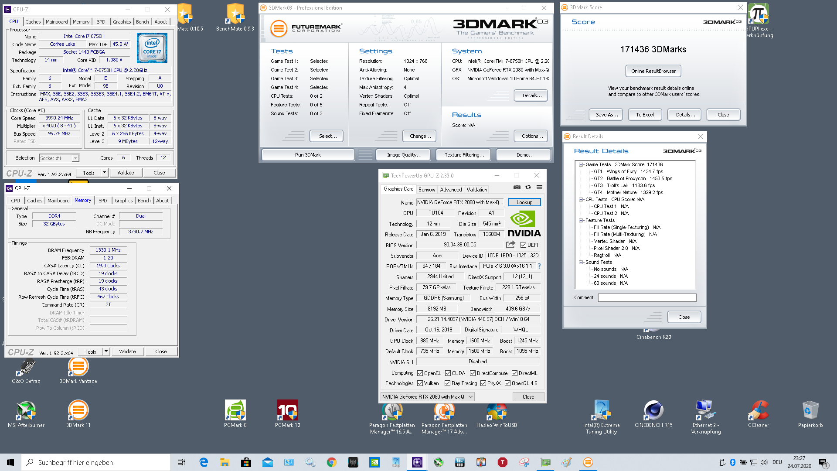Toggle the OpenGL 4.6 checkbox
Screen dimensions: 837x471
[x=507, y=383]
